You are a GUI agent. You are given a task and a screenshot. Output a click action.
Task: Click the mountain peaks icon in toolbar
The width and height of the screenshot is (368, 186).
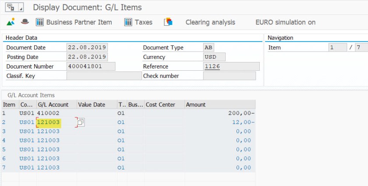coord(11,22)
